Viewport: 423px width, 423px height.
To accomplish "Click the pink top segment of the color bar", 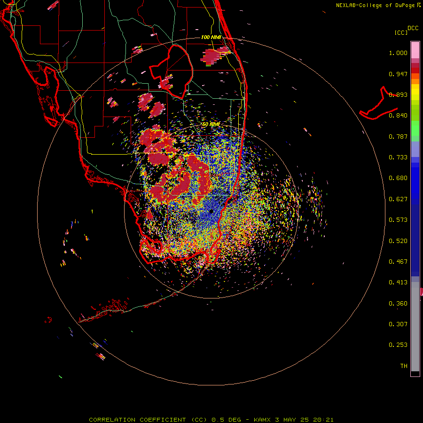I will pos(415,50).
